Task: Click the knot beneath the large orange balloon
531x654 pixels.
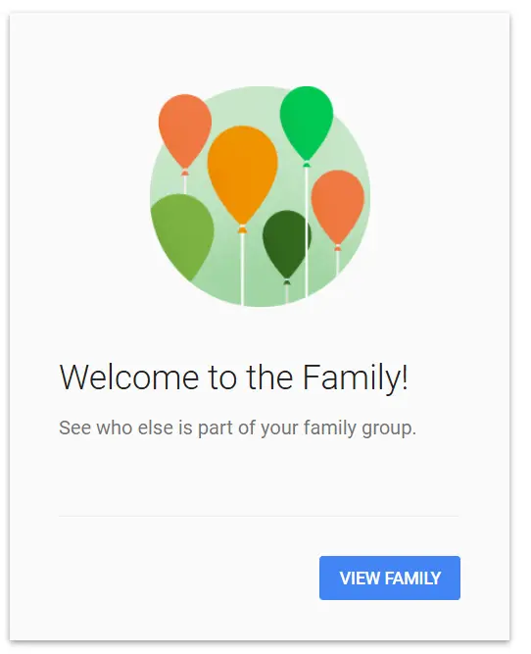Action: [x=242, y=229]
